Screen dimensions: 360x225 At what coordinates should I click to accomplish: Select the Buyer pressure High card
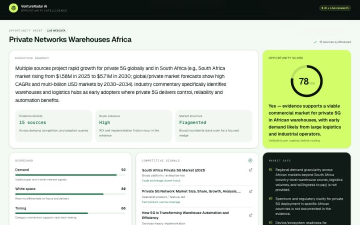(134, 126)
